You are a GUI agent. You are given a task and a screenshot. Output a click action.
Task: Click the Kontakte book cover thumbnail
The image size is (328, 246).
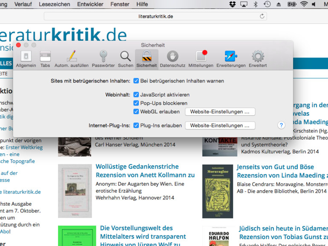pos(220,147)
